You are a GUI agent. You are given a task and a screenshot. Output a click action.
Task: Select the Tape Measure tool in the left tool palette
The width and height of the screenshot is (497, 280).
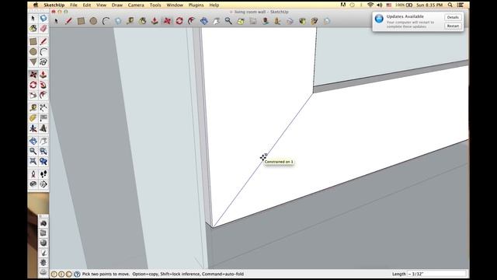tap(33, 108)
